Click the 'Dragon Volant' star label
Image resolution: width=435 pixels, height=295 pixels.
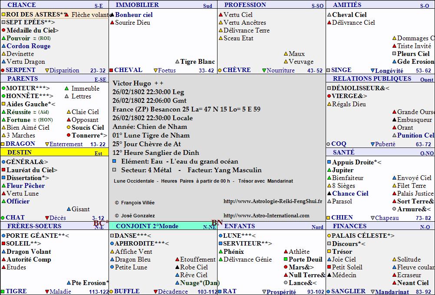click(x=29, y=252)
